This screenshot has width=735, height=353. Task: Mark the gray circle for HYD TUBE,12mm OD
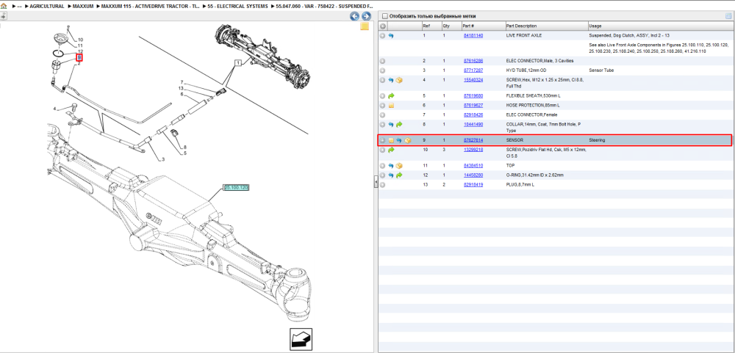382,70
